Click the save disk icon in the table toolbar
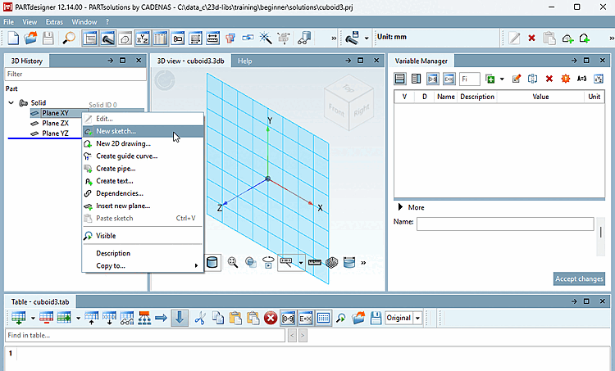Image resolution: width=615 pixels, height=371 pixels. pyautogui.click(x=376, y=318)
